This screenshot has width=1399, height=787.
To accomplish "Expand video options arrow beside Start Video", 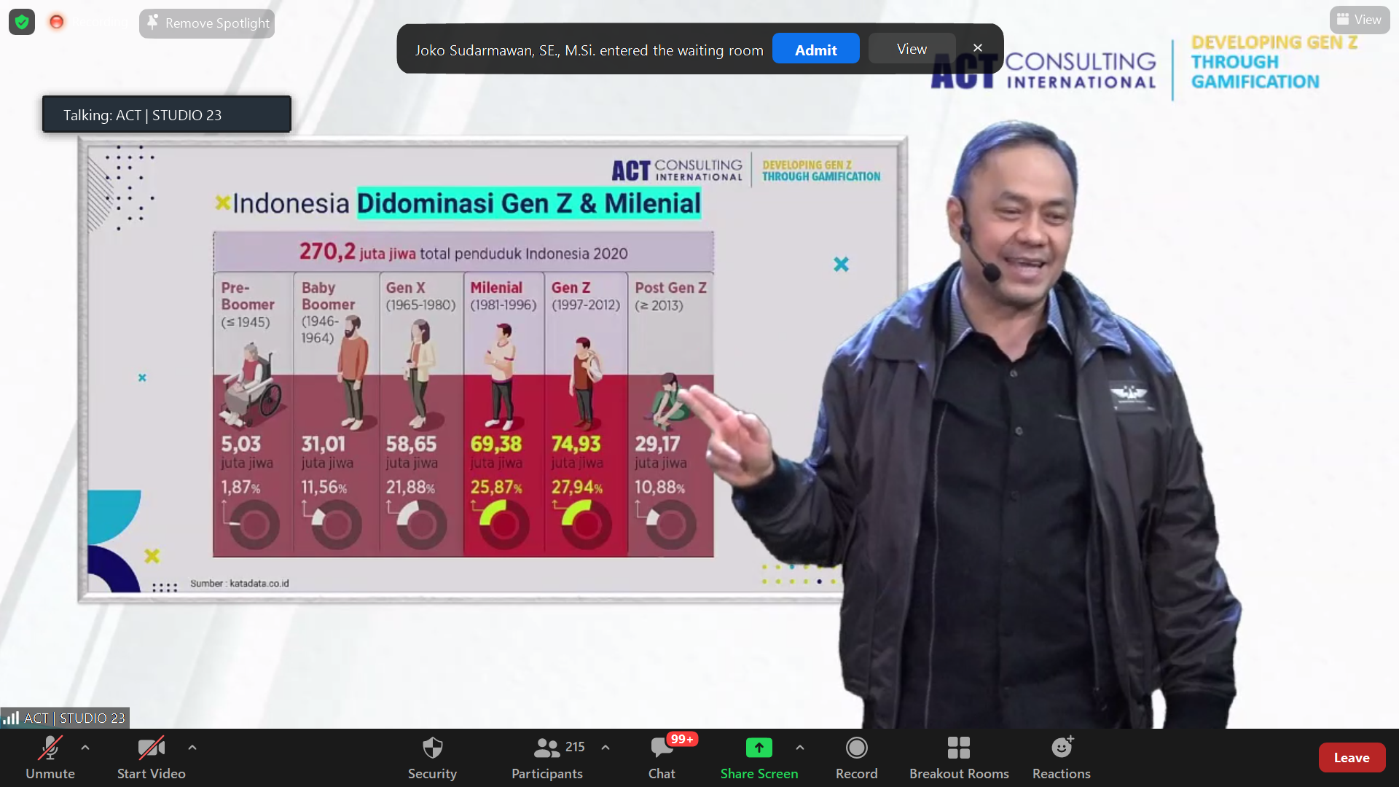I will (192, 748).
